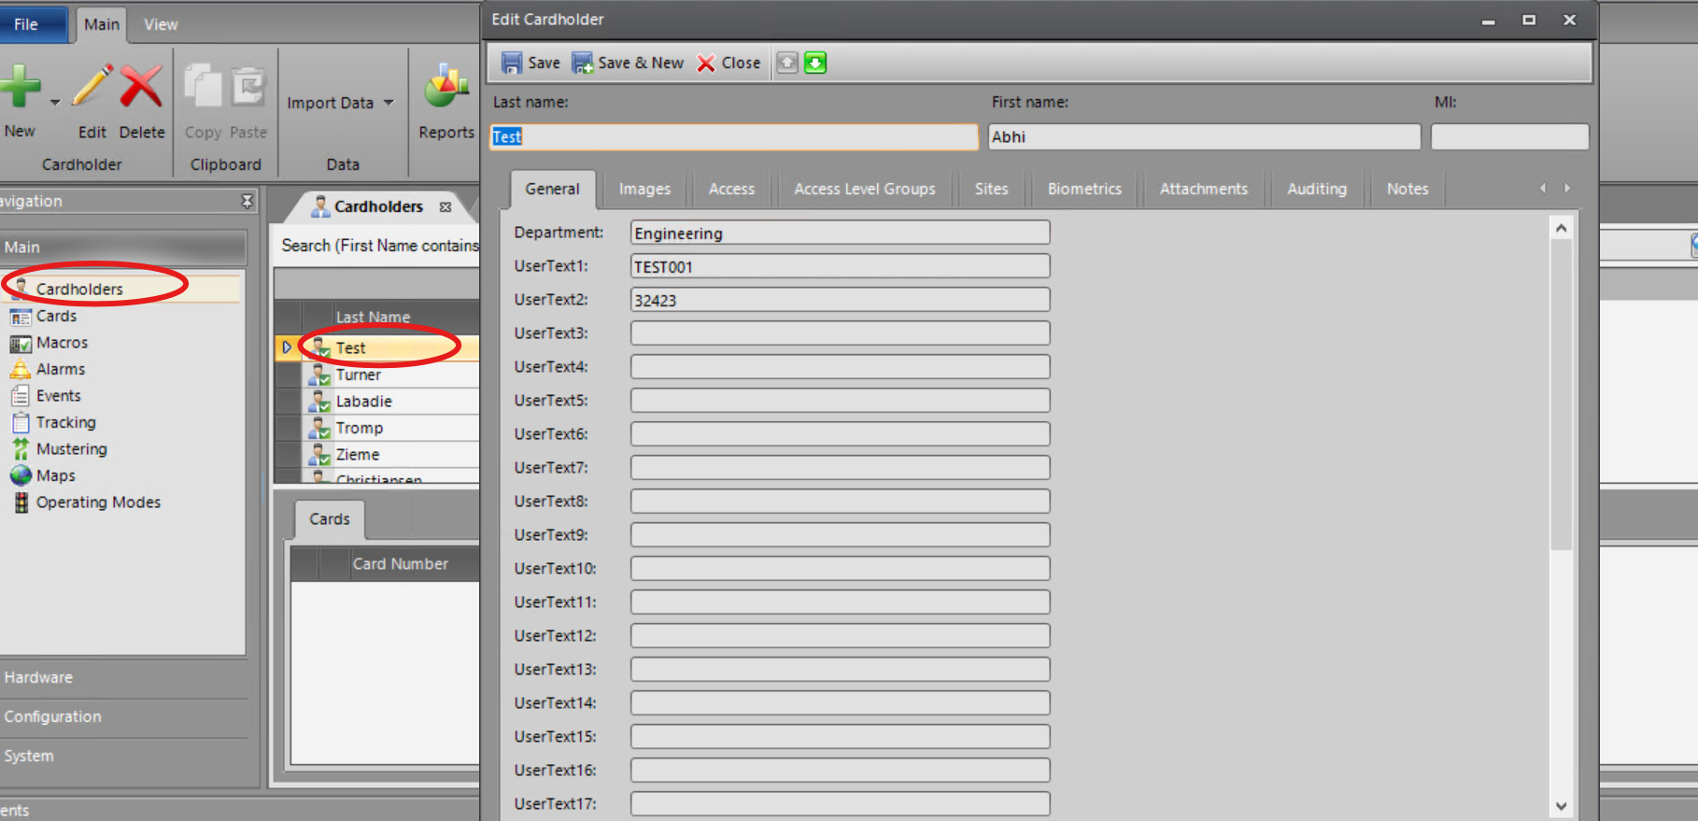The height and width of the screenshot is (821, 1698).
Task: Select the Turner row in cardholder list
Action: point(359,375)
